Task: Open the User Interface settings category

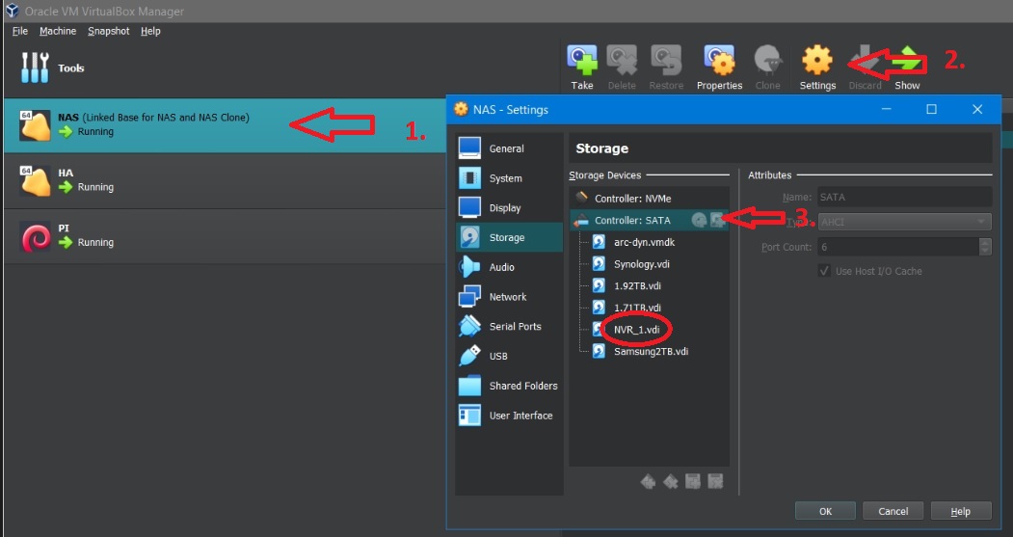Action: [509, 416]
